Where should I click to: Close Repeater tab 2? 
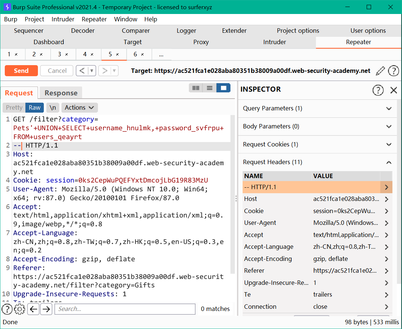pyautogui.click(x=41, y=54)
